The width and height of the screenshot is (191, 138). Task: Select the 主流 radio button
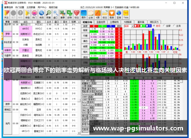[x=174, y=26]
